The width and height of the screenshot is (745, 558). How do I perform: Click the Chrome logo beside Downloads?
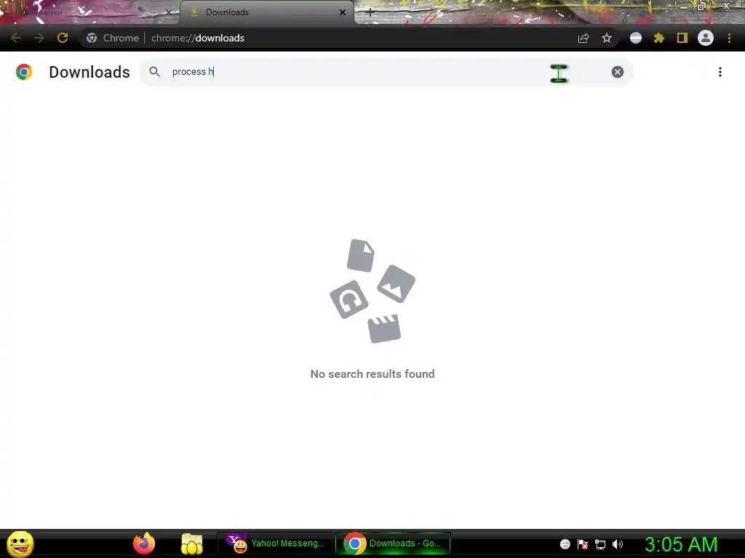24,72
